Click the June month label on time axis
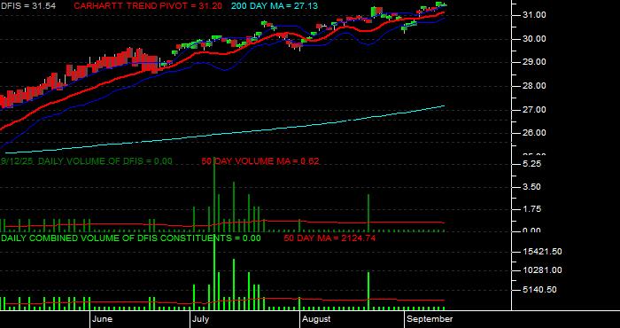This screenshot has height=328, width=620. coord(102,319)
